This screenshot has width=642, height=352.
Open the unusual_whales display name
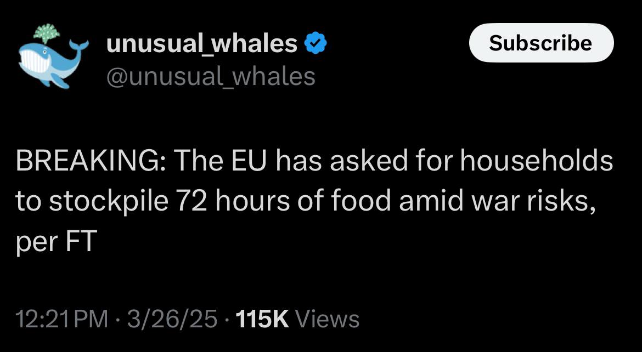click(202, 43)
